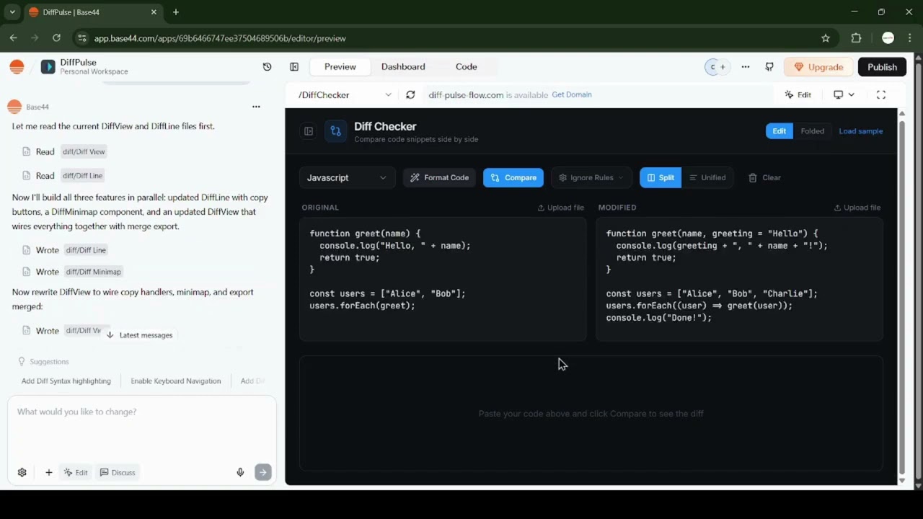Jump to Latest messages
Image resolution: width=923 pixels, height=519 pixels.
coord(139,335)
